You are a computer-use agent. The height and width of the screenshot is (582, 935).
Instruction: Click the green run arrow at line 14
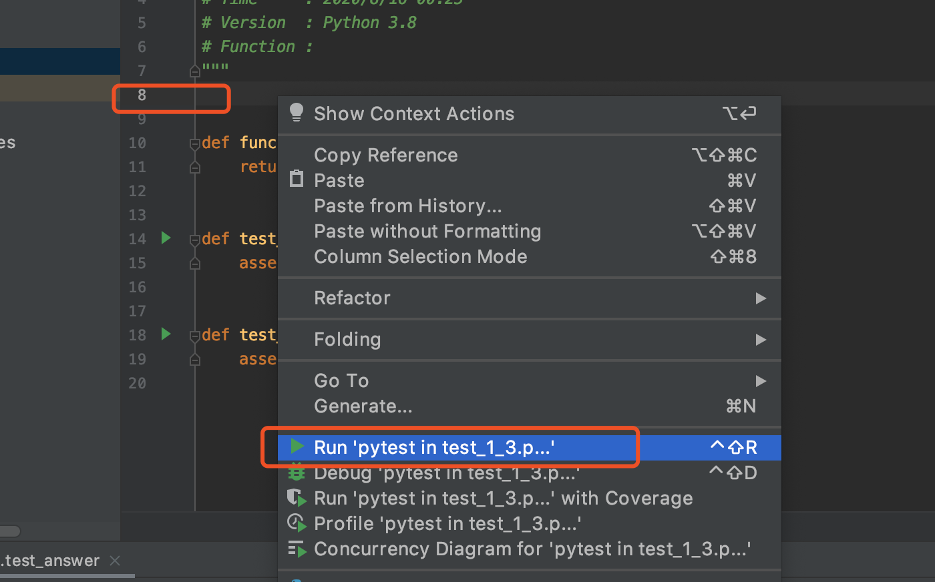coord(166,238)
